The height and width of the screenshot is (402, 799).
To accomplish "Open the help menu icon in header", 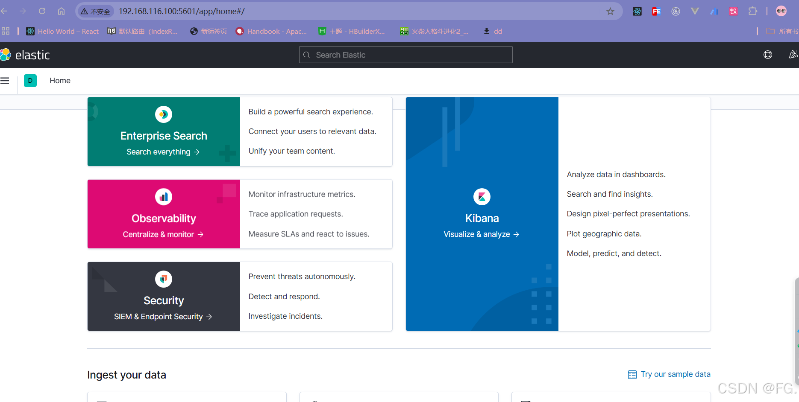I will pyautogui.click(x=768, y=55).
